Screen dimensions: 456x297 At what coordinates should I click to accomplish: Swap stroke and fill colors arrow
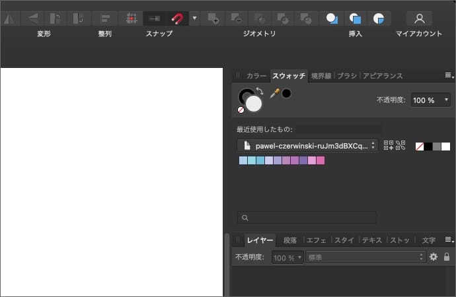tap(259, 90)
